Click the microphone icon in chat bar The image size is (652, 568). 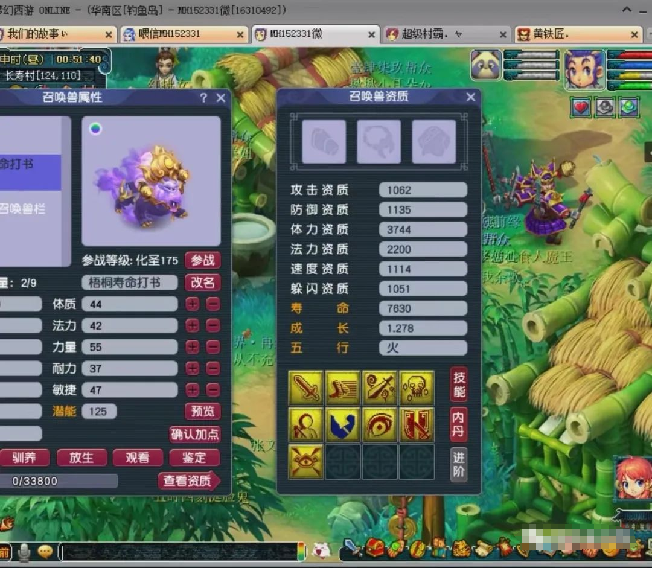[24, 551]
